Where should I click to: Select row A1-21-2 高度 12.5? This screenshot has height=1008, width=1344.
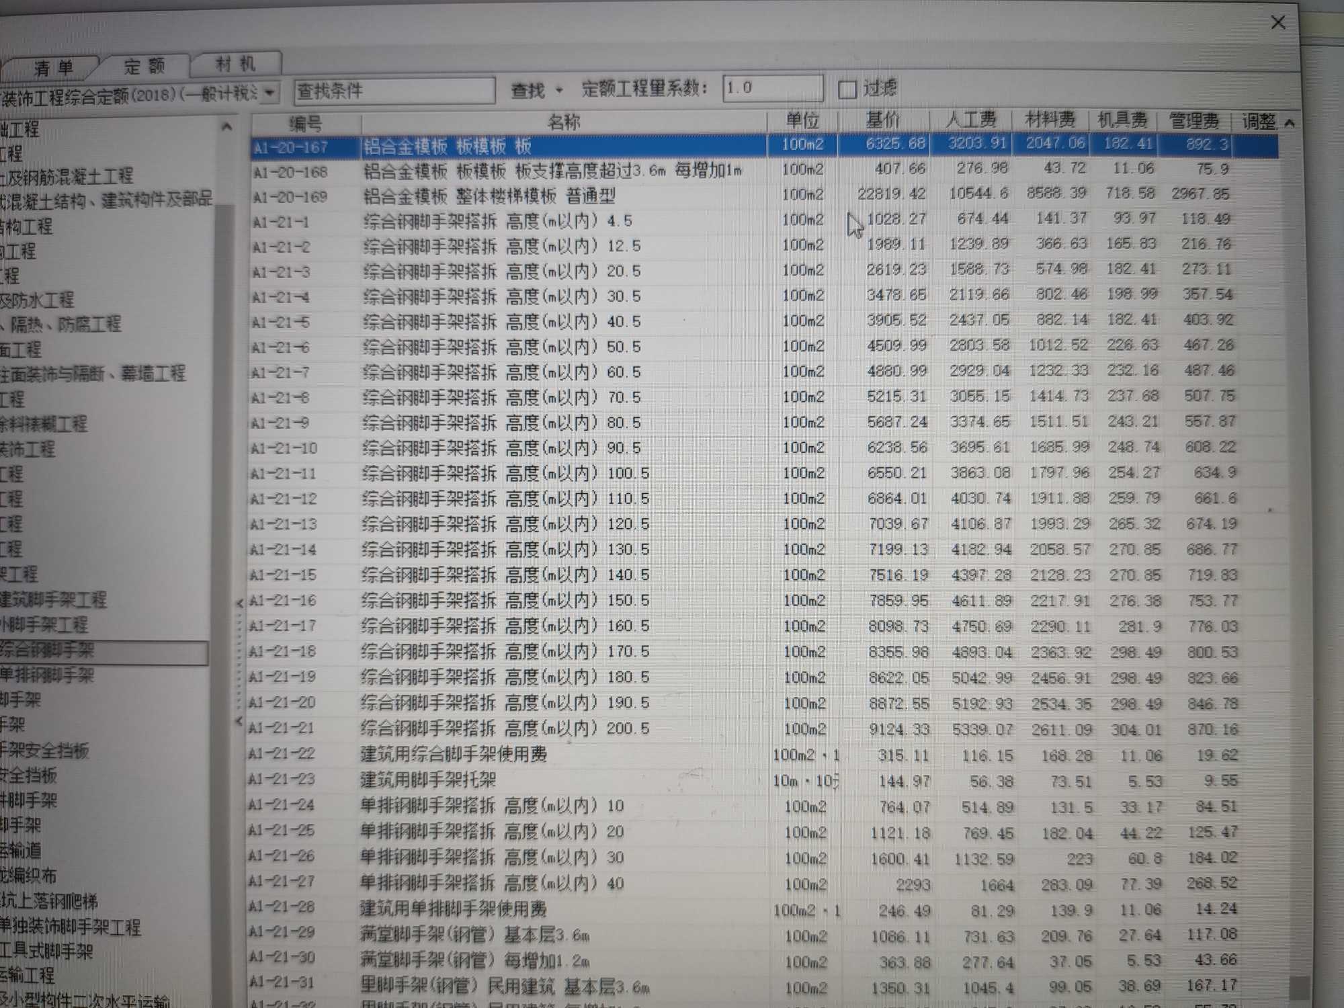(x=764, y=245)
